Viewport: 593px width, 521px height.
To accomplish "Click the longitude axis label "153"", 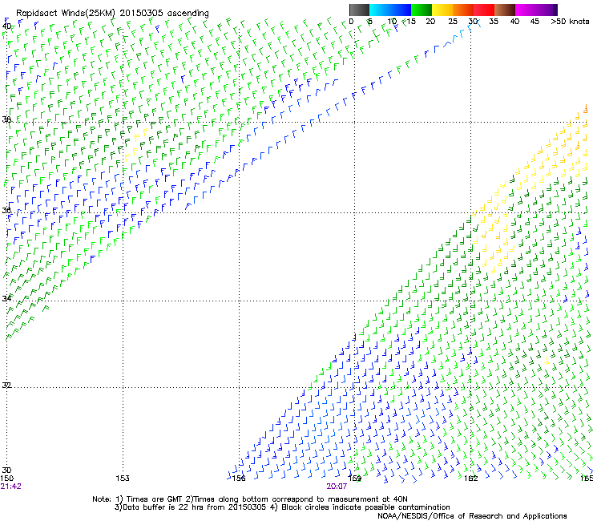I will click(x=123, y=479).
